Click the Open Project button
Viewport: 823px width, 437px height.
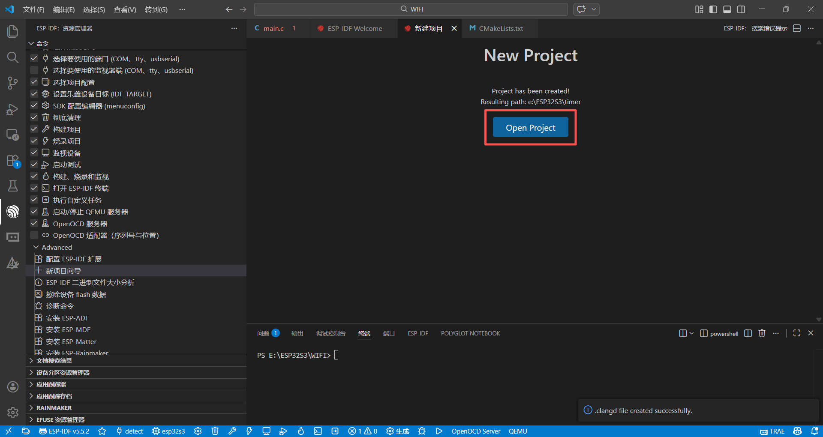point(530,128)
